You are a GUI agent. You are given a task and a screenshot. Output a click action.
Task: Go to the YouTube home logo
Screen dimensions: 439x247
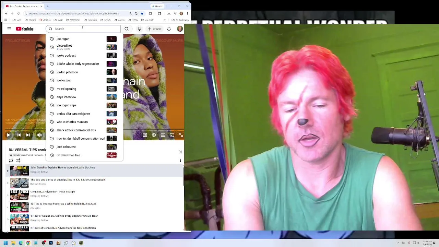[x=25, y=29]
